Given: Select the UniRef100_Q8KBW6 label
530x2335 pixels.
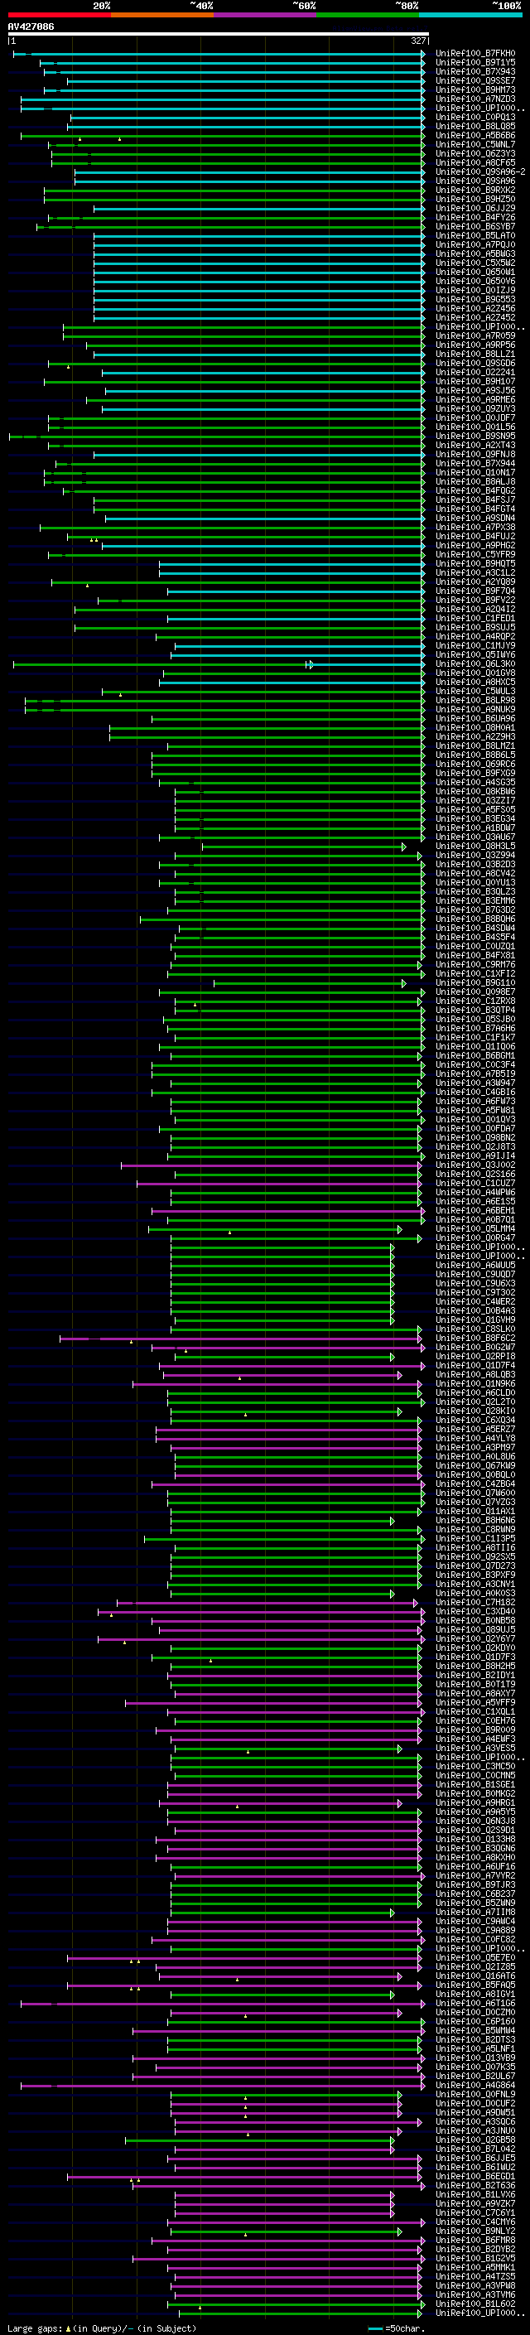Looking at the screenshot, I should (x=475, y=791).
